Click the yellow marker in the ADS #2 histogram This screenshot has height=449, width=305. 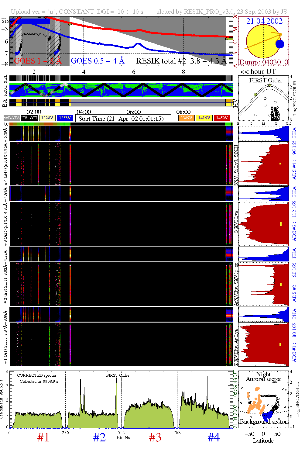281,284
